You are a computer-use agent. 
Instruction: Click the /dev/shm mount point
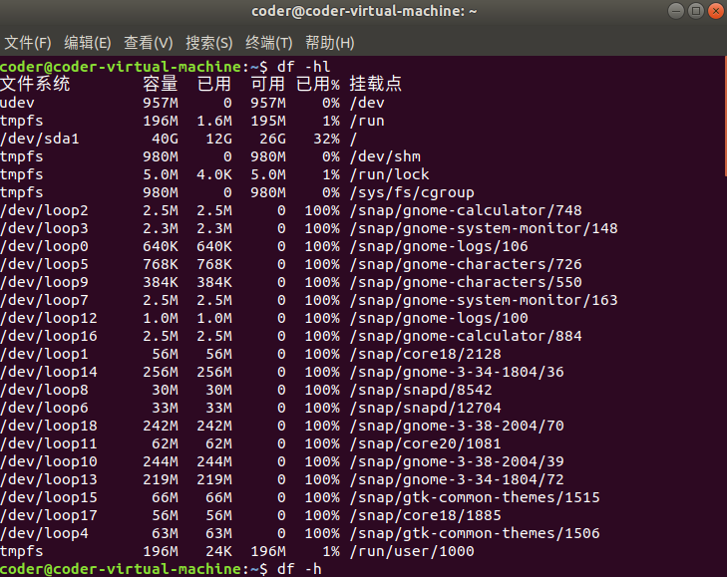click(385, 156)
